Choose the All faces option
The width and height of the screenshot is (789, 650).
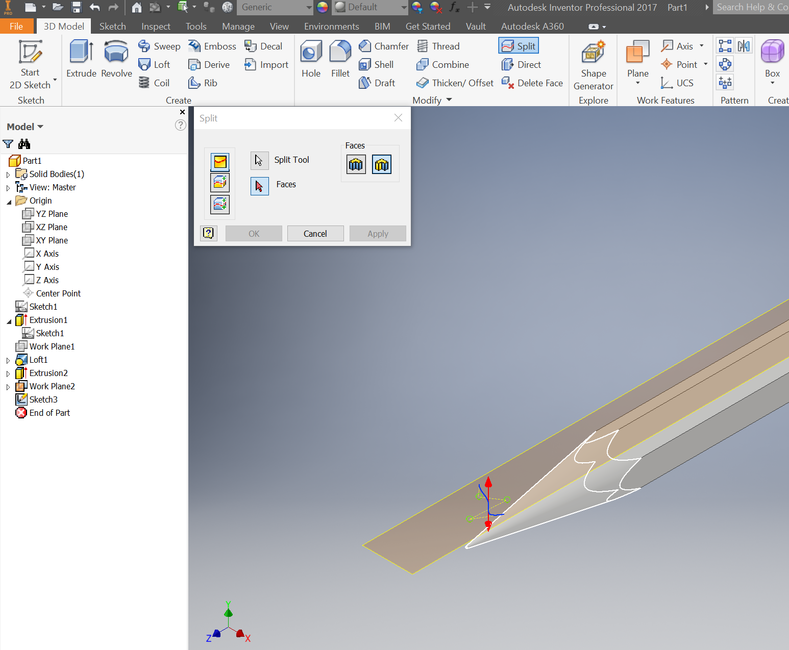[x=356, y=165]
